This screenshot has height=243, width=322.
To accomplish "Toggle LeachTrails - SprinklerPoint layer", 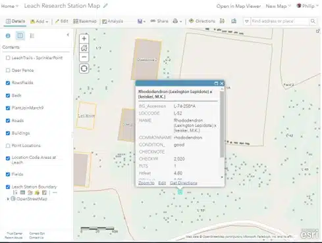I will tap(8, 58).
